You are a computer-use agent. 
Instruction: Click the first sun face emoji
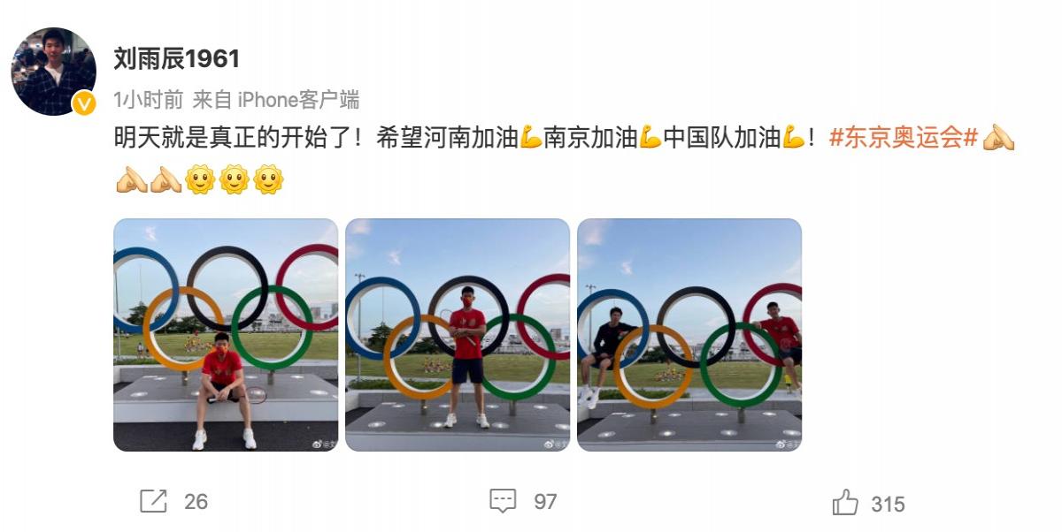click(200, 180)
